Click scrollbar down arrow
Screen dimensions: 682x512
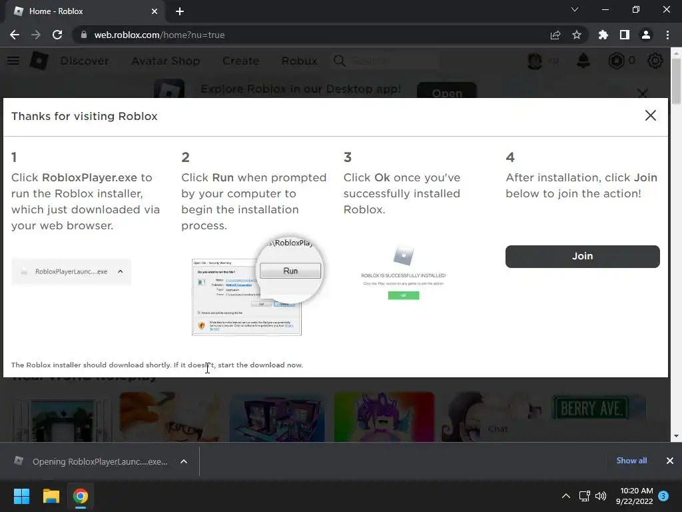click(x=676, y=436)
